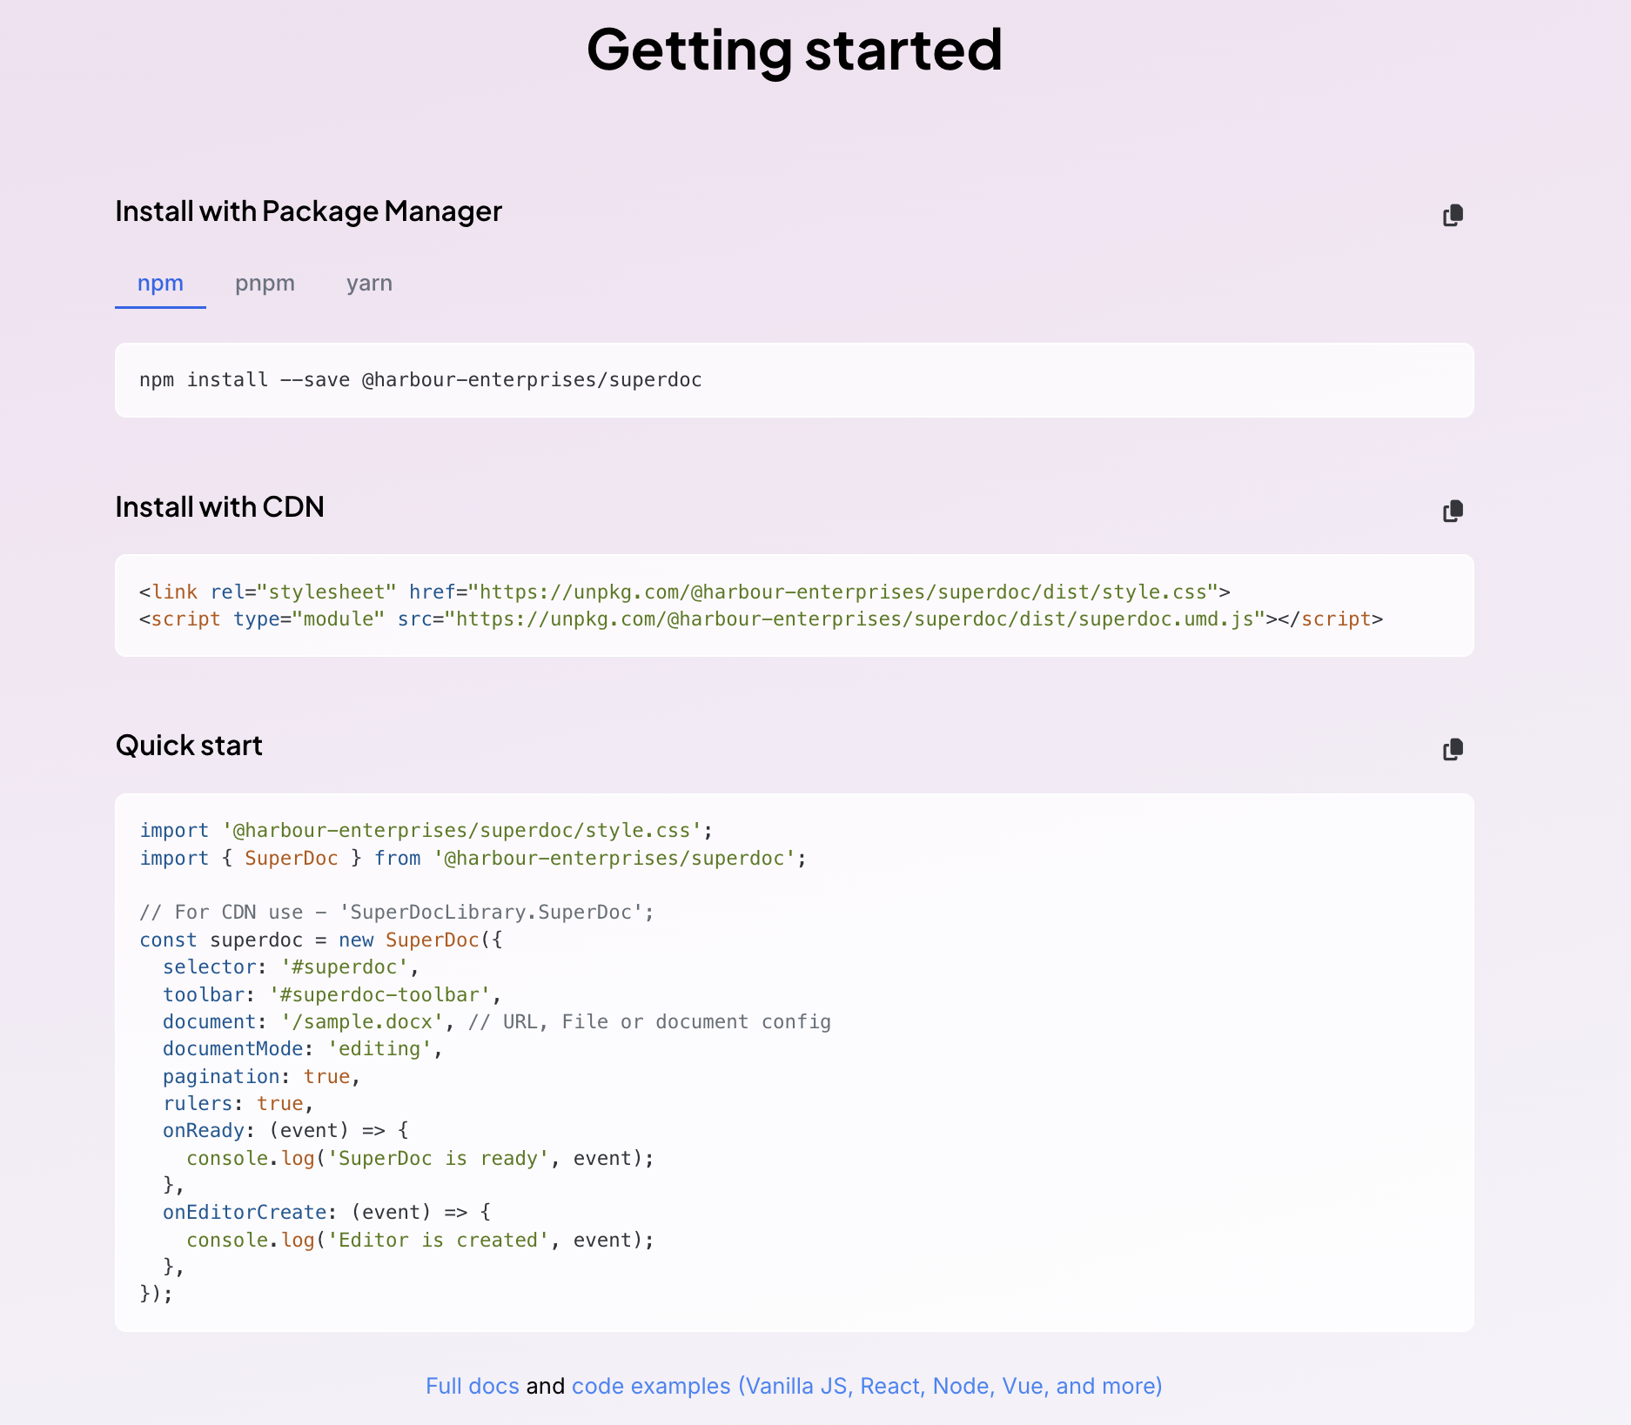Switch to the pnpm tab
The height and width of the screenshot is (1425, 1631).
[265, 284]
